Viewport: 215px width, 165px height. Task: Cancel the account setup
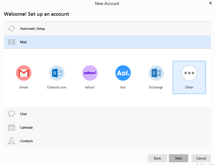pos(201,158)
